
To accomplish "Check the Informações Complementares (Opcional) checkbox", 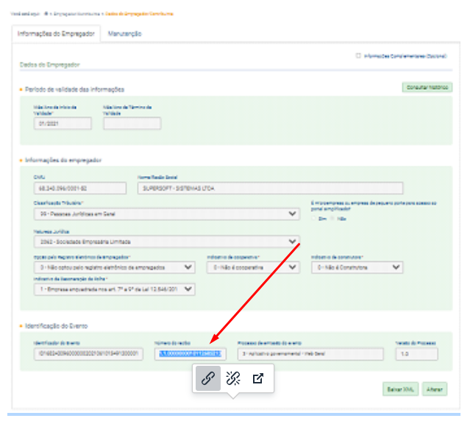I will pyautogui.click(x=358, y=55).
